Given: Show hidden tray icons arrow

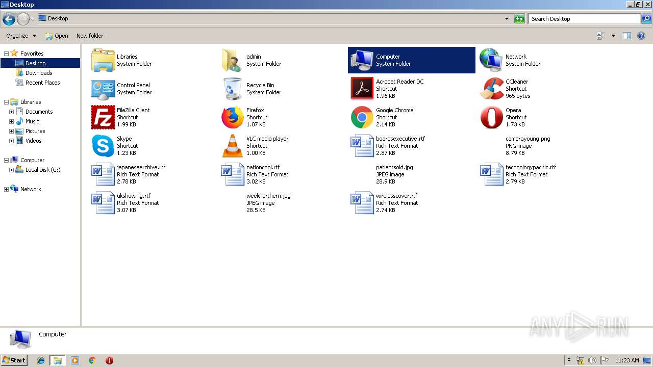Looking at the screenshot, I should [x=569, y=360].
